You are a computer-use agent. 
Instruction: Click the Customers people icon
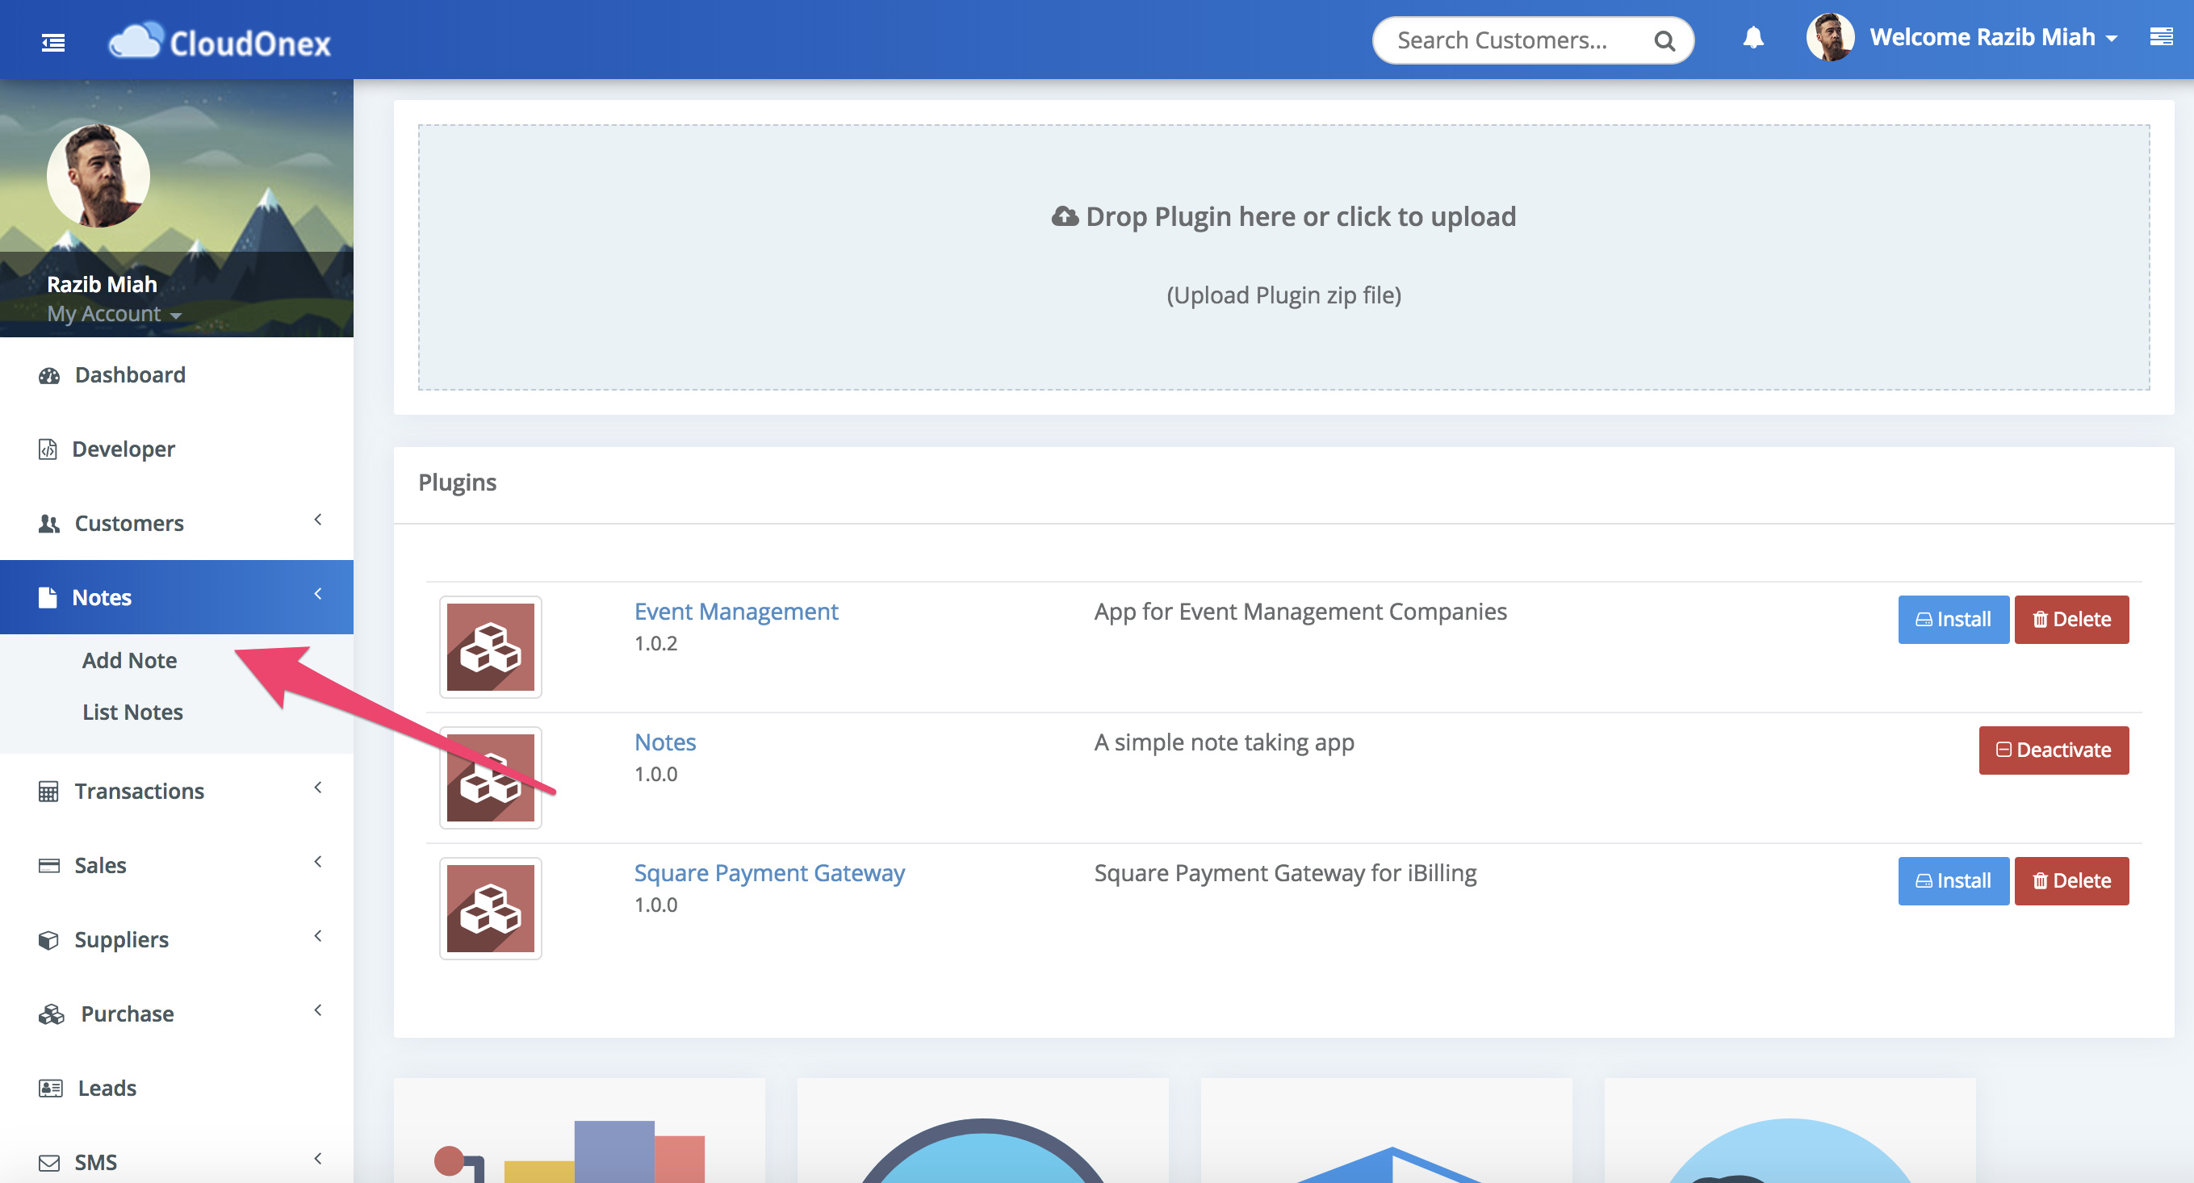(x=49, y=523)
